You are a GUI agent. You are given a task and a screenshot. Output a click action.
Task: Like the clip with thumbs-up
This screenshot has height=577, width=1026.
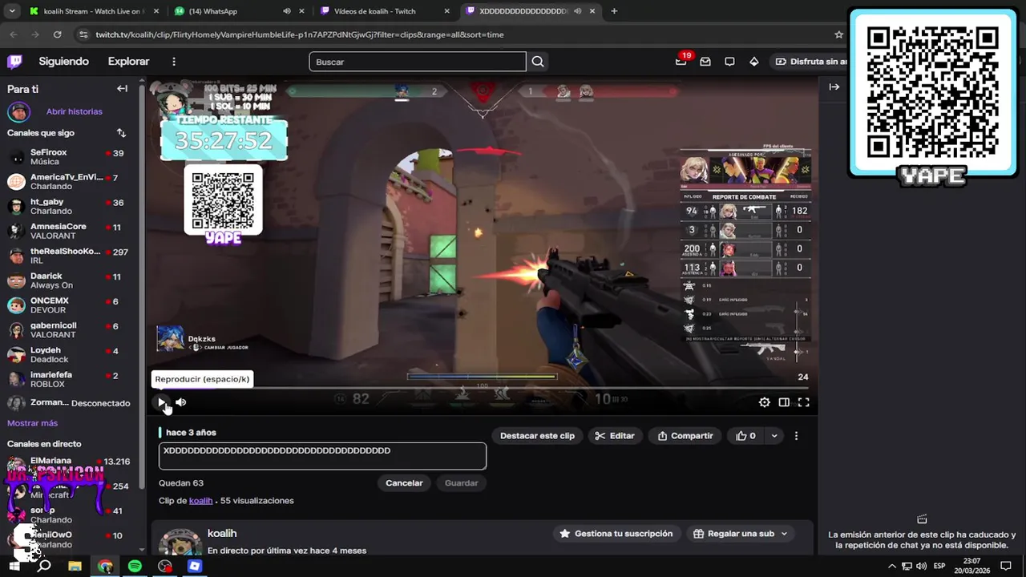tap(745, 436)
